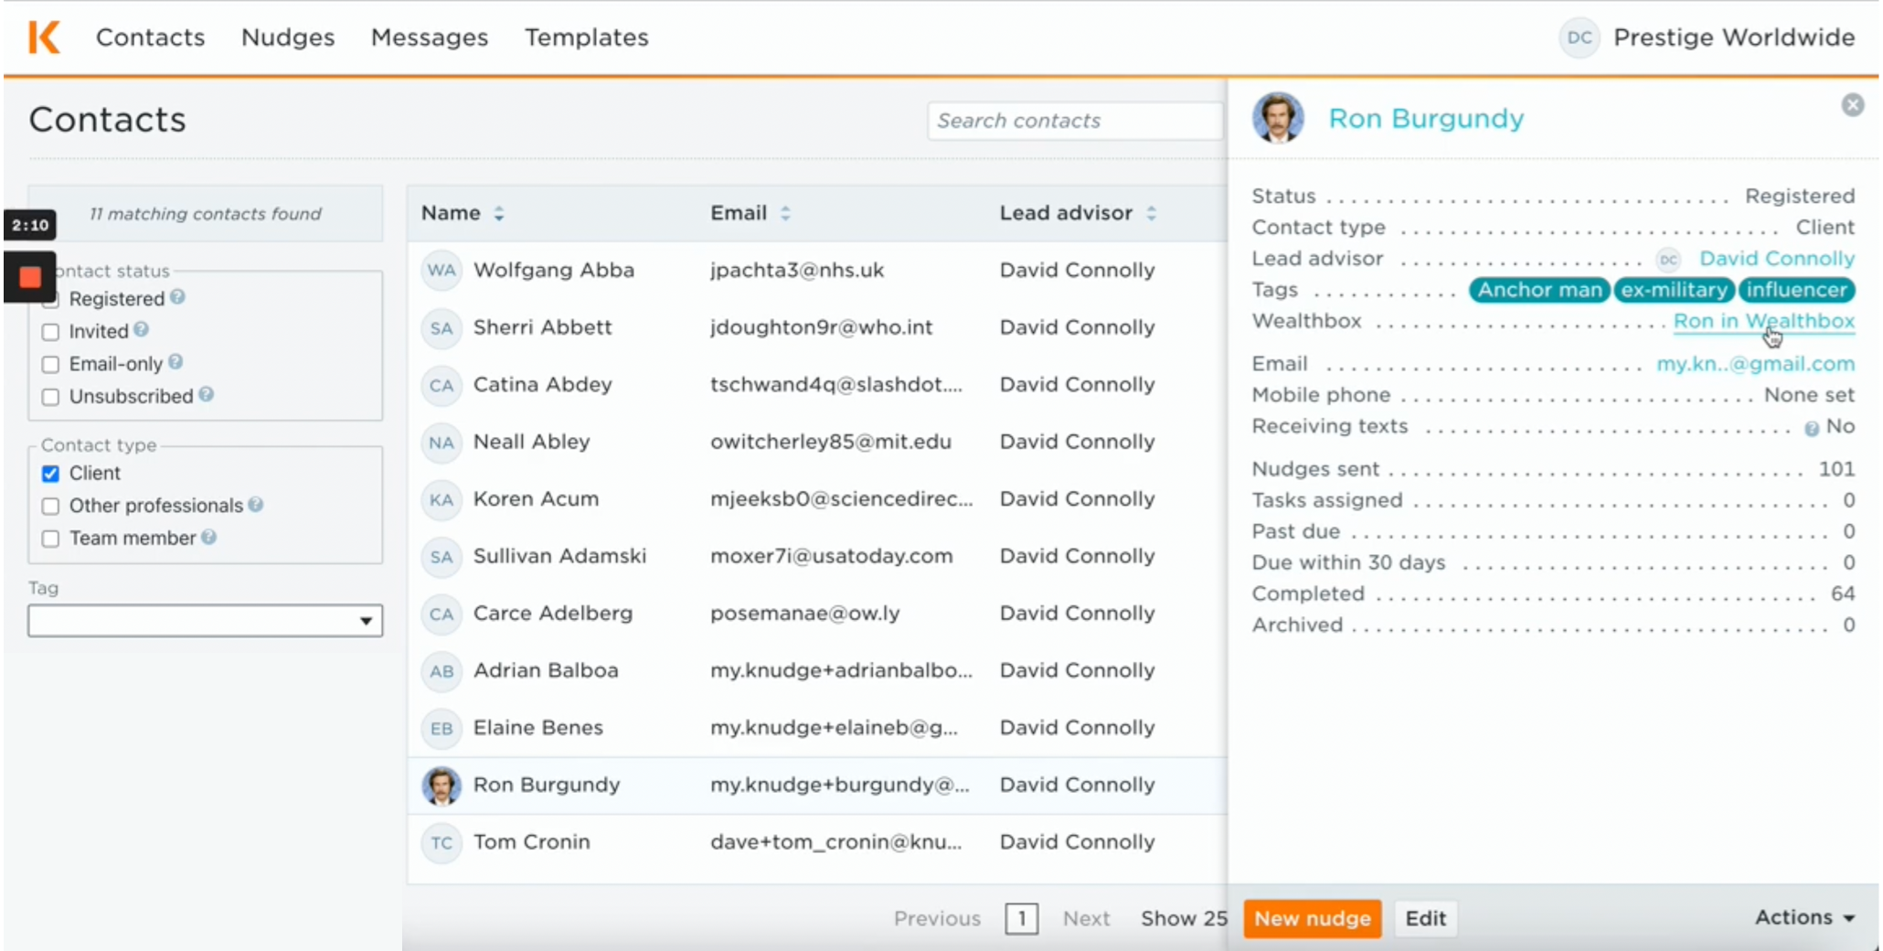The image size is (1883, 951).
Task: Click the WA avatar for Wolfgang Abba
Action: click(x=441, y=271)
